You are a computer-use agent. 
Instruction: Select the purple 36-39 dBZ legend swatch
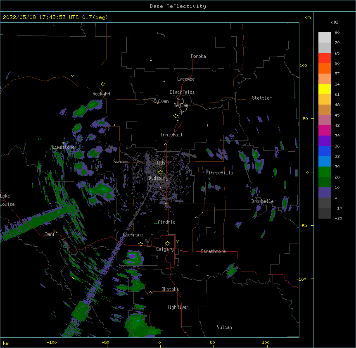[325, 141]
